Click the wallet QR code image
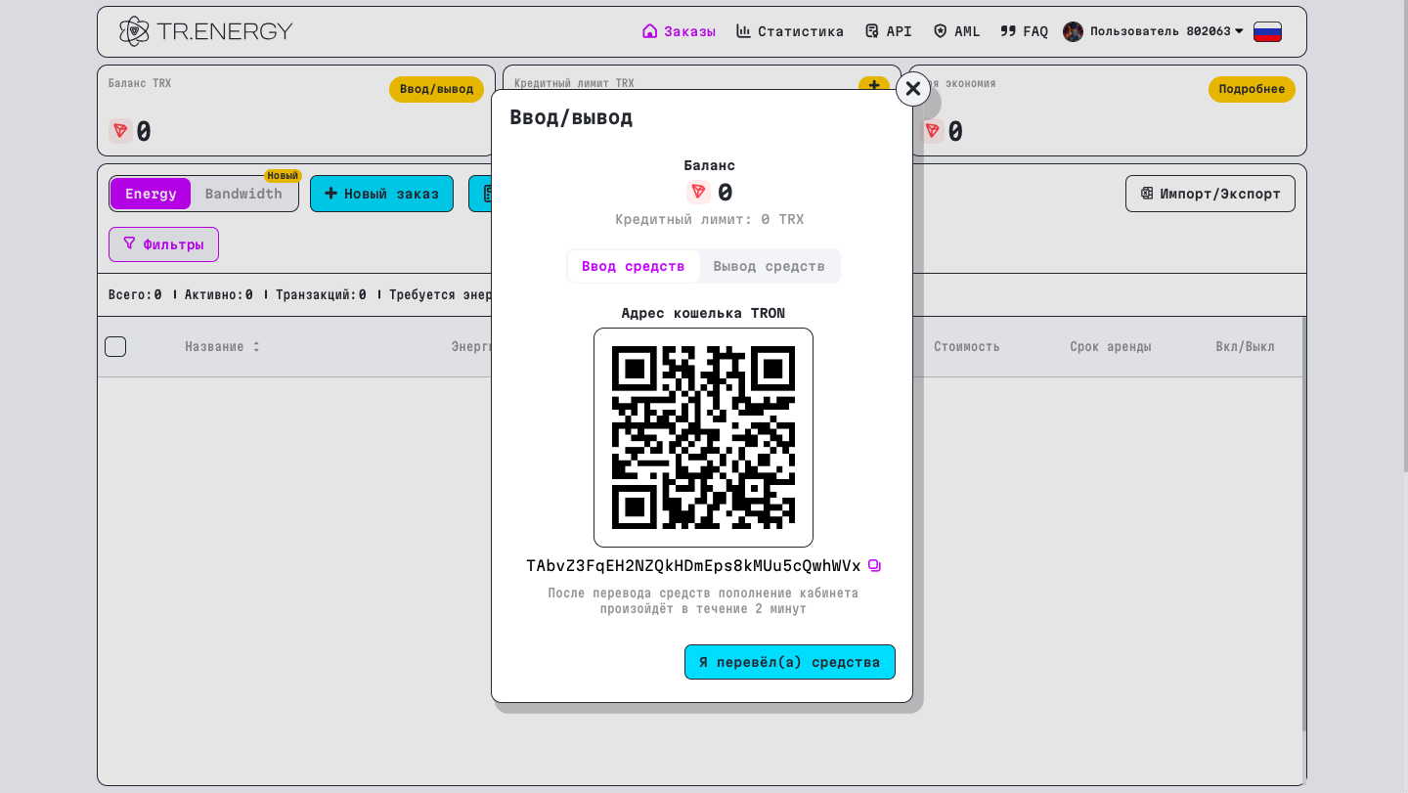The height and width of the screenshot is (793, 1408). [x=703, y=437]
